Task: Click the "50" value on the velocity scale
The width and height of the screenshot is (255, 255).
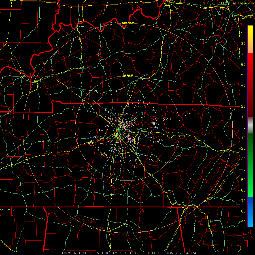Action: pos(243,75)
